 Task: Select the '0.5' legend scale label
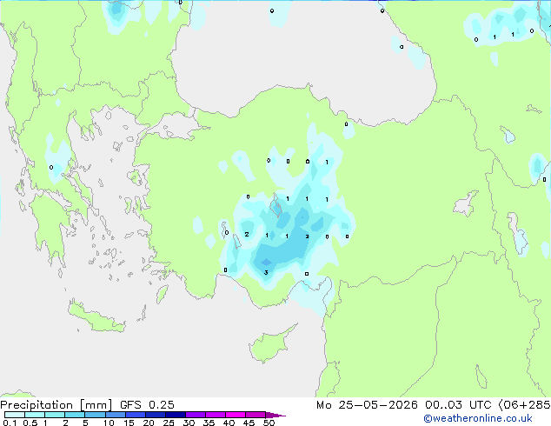click(30, 423)
